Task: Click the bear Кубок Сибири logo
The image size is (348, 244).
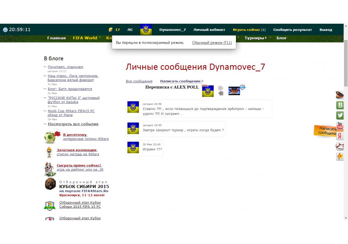Action: [x=50, y=184]
